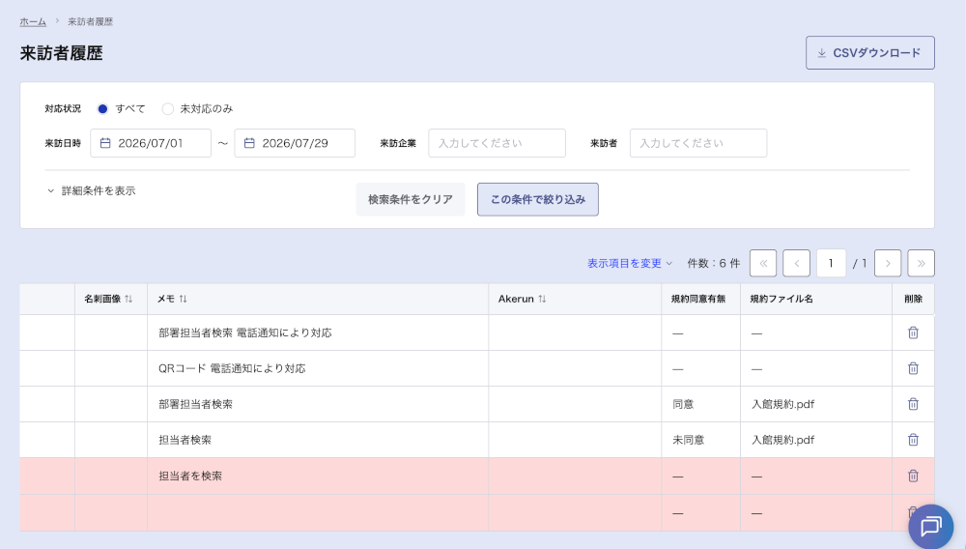The image size is (966, 549).
Task: Click 来訪者履歴 breadcrumb text
Action: click(x=90, y=21)
